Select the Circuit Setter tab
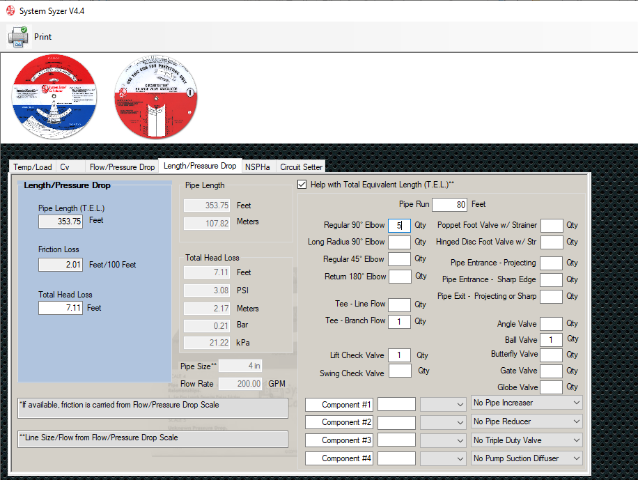The width and height of the screenshot is (638, 480). point(301,167)
